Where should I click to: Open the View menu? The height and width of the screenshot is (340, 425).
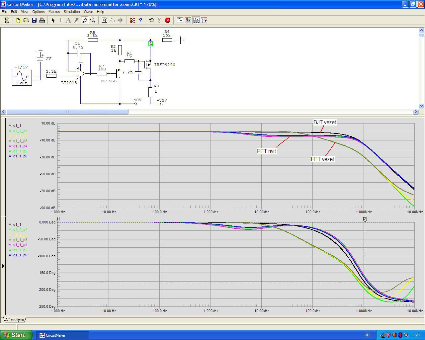(x=25, y=12)
